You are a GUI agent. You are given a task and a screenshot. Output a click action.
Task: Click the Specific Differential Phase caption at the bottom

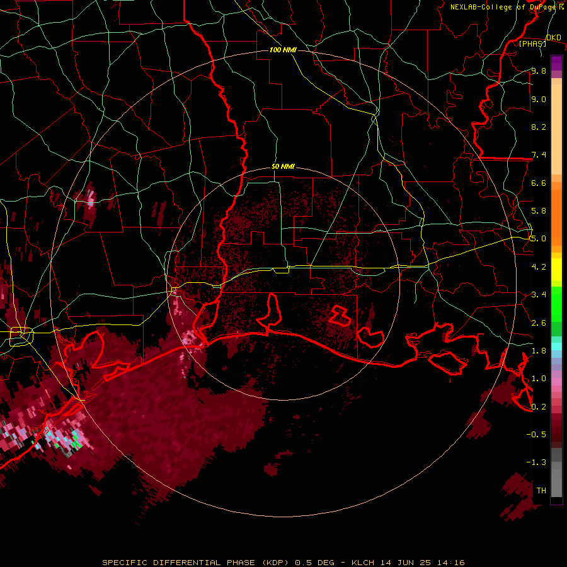click(x=283, y=563)
